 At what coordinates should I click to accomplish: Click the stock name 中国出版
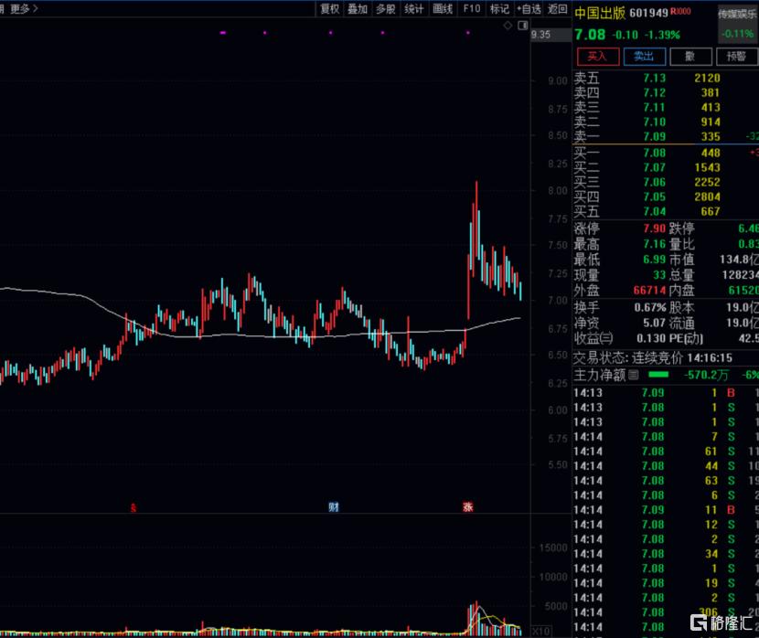tap(600, 13)
